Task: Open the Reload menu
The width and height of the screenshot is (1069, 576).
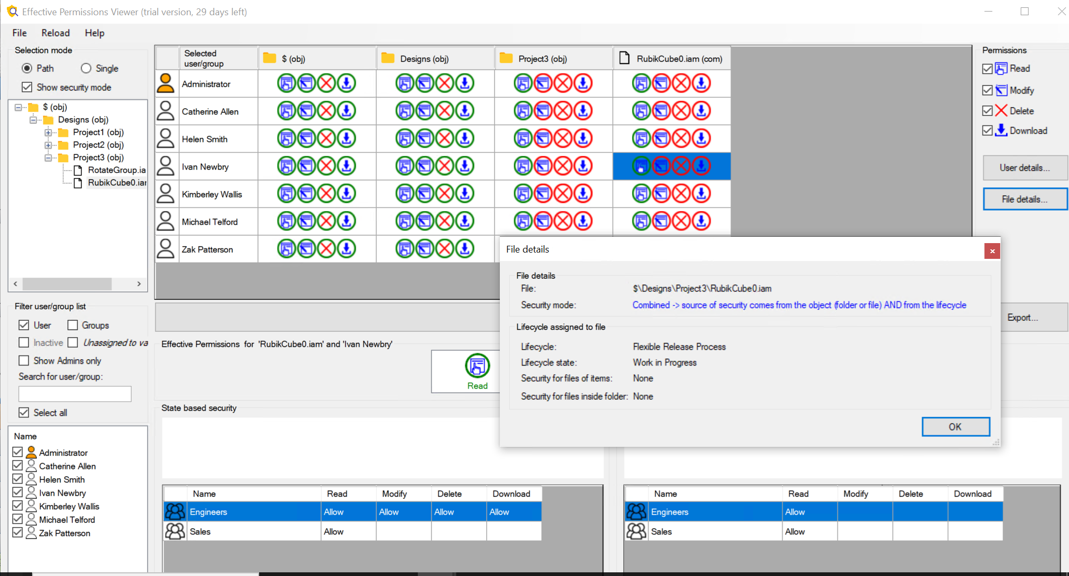Action: [54, 32]
